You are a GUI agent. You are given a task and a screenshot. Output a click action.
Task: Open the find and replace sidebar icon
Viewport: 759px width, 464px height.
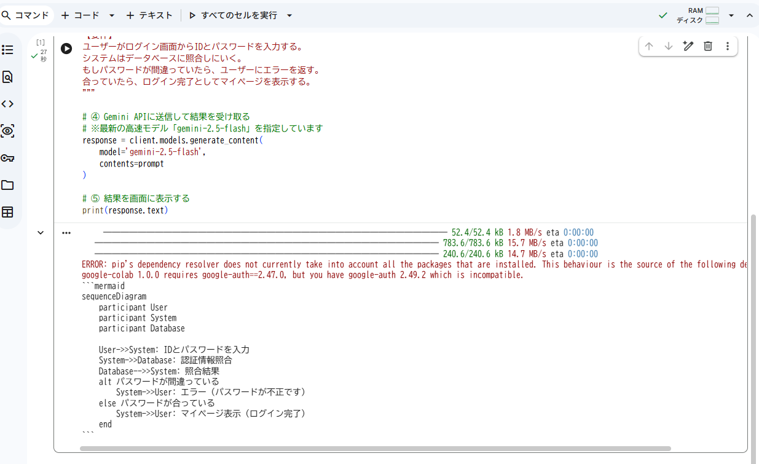tap(7, 77)
